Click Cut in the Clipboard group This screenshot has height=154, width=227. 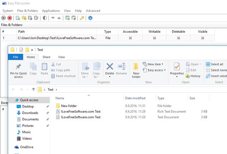(x=56, y=64)
